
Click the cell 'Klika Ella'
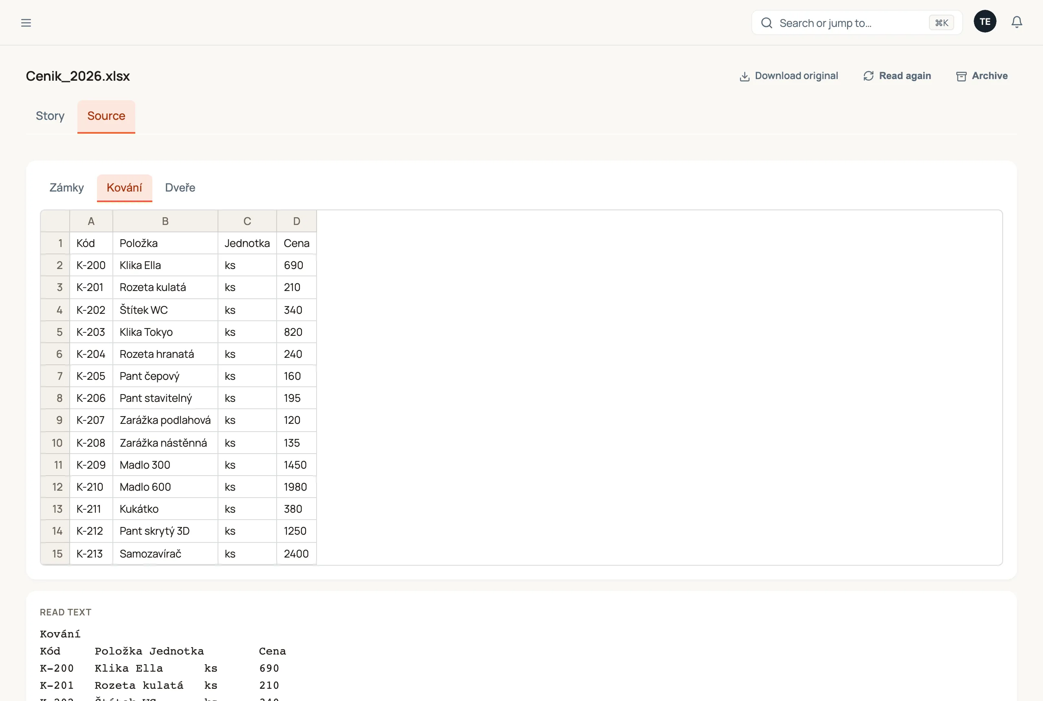click(165, 266)
